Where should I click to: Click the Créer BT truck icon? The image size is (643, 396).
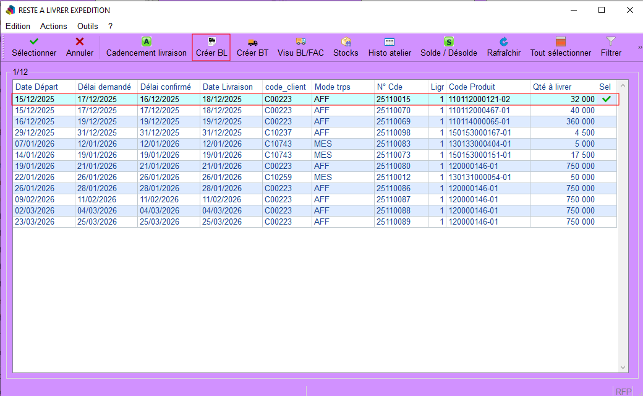point(252,42)
